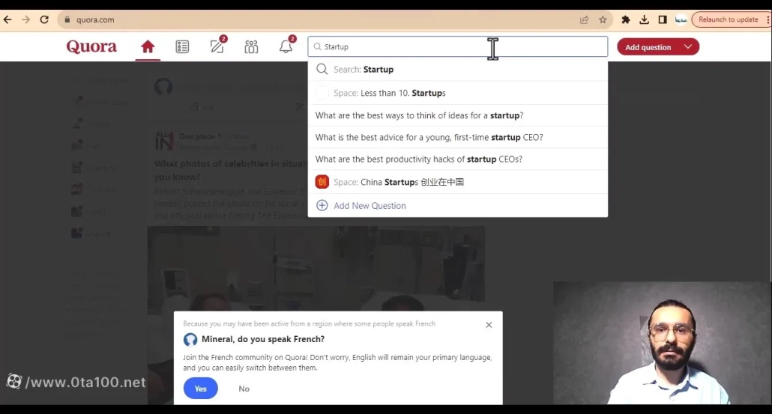This screenshot has height=414, width=772.
Task: Select best productivity hacks of startup CEOs
Action: click(418, 159)
